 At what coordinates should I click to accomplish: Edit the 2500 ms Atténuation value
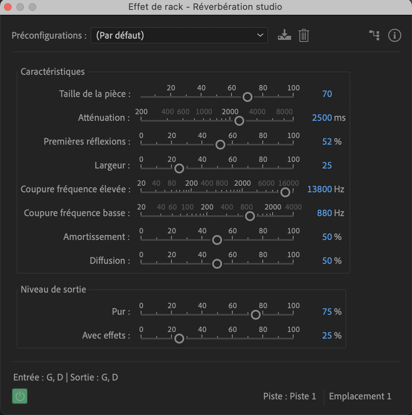tap(322, 118)
